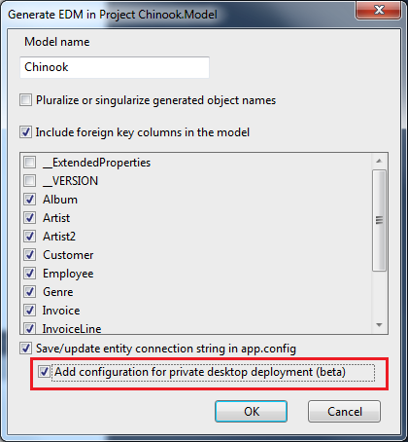Select the Artist2 label in table list

click(x=59, y=237)
